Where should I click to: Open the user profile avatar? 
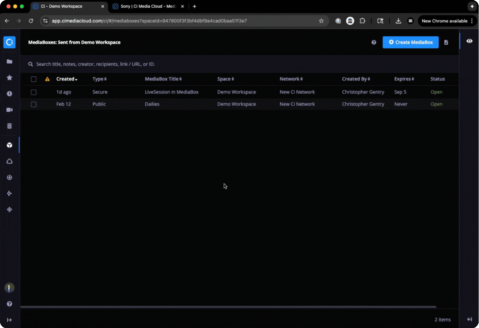(x=9, y=288)
